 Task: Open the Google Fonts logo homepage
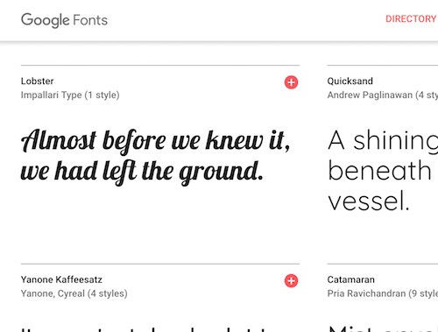pyautogui.click(x=64, y=20)
